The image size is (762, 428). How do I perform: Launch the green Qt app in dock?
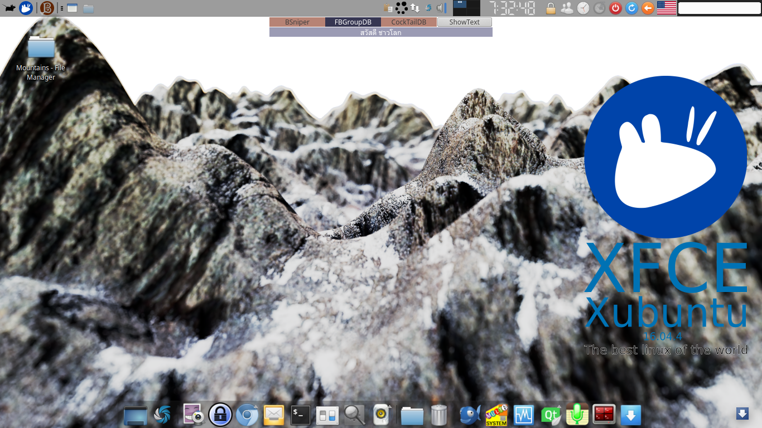pyautogui.click(x=551, y=415)
